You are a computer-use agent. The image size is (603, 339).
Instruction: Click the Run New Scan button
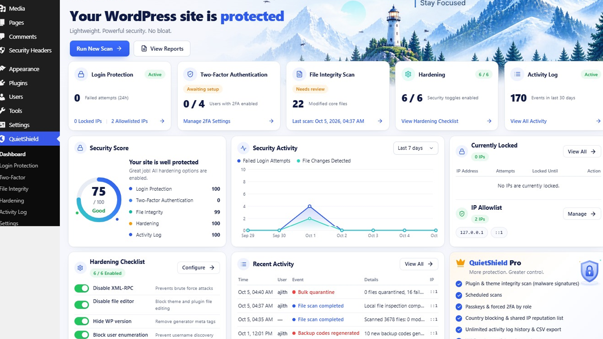[x=99, y=49]
